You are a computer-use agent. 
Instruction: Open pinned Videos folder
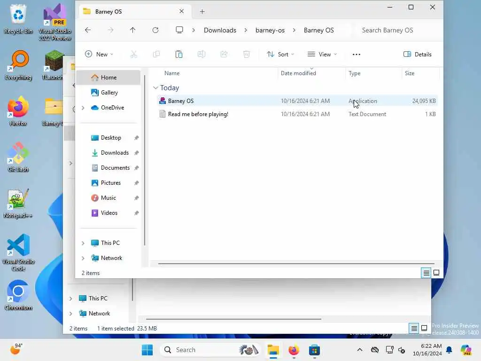click(108, 213)
